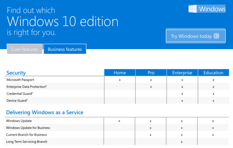Switch to the Core features tab
233x148 pixels.
(25, 49)
